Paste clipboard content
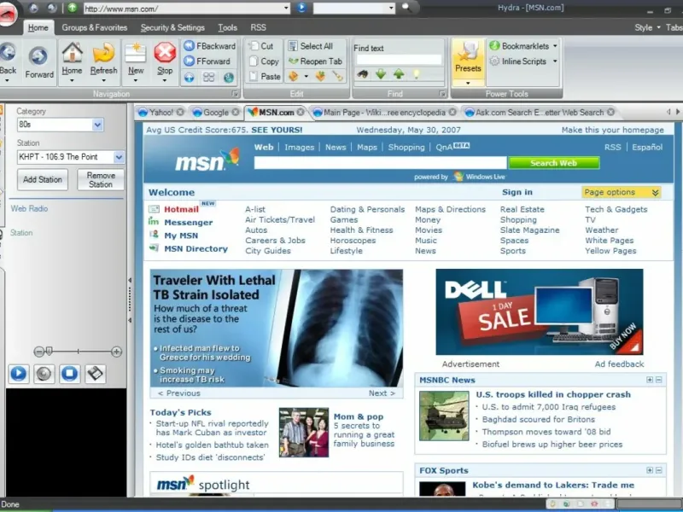The width and height of the screenshot is (683, 512). 265,76
